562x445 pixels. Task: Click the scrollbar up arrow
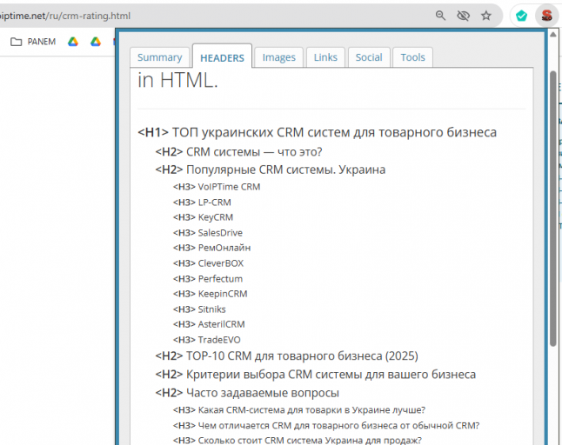[x=553, y=35]
